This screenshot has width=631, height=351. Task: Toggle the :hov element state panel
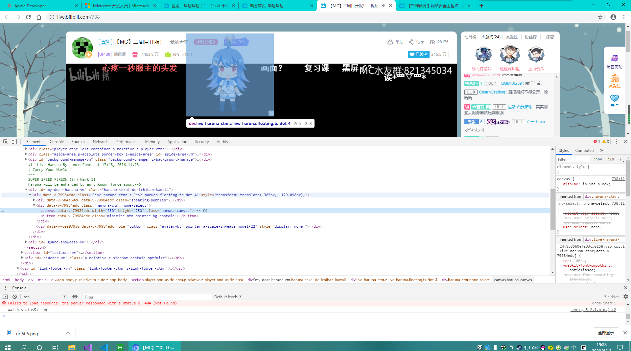598,159
